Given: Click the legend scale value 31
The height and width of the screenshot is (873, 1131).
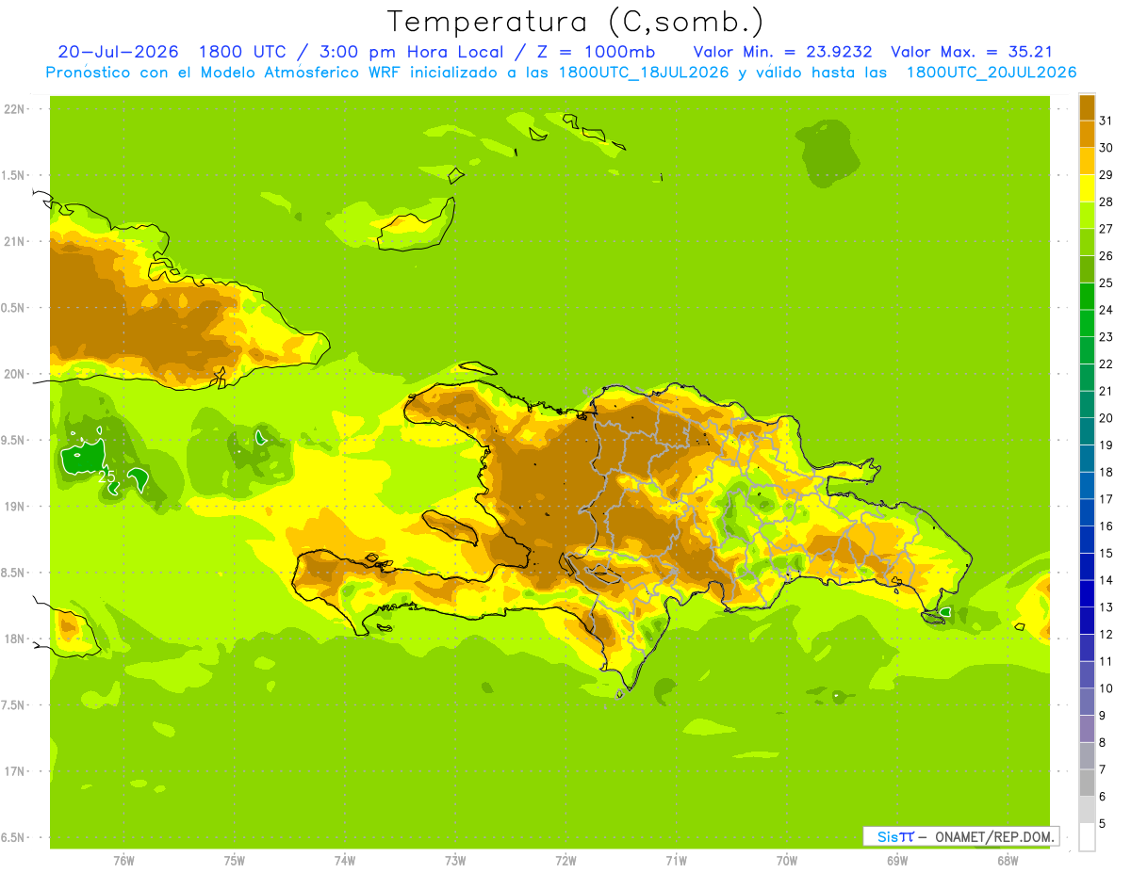Looking at the screenshot, I should pyautogui.click(x=1106, y=121).
